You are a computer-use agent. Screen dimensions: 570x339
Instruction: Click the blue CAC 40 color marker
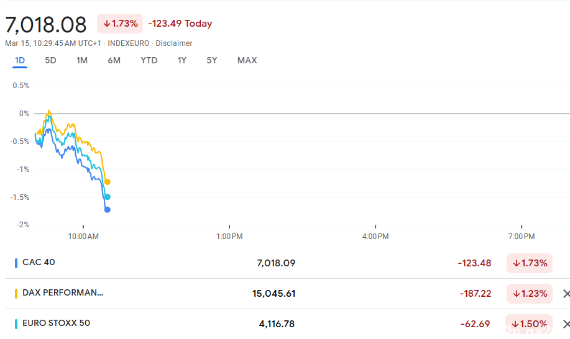(16, 263)
